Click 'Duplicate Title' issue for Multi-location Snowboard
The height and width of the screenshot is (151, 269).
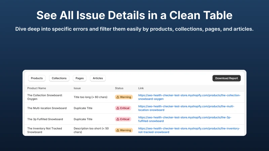click(83, 108)
